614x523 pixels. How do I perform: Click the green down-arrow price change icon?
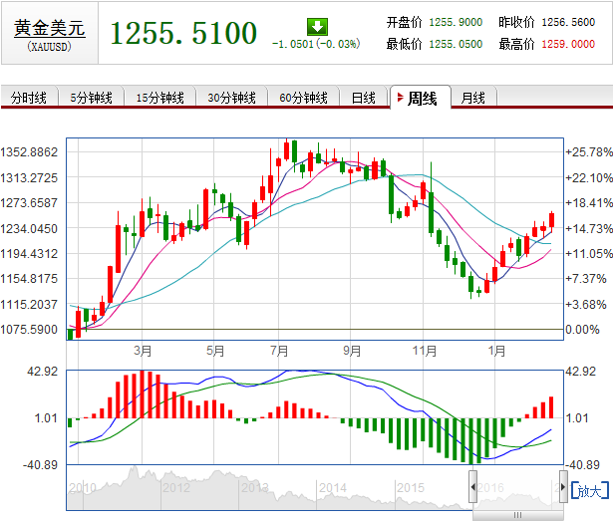click(x=317, y=27)
